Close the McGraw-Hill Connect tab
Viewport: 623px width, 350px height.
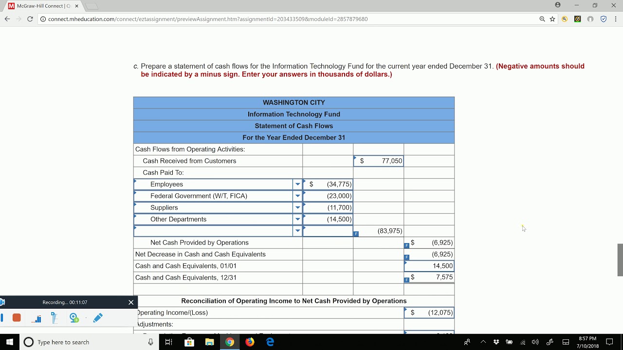click(x=76, y=6)
